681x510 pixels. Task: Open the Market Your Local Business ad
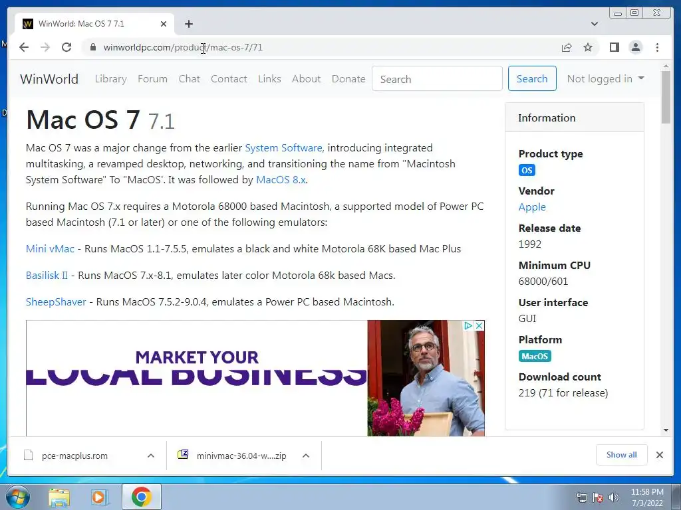255,378
